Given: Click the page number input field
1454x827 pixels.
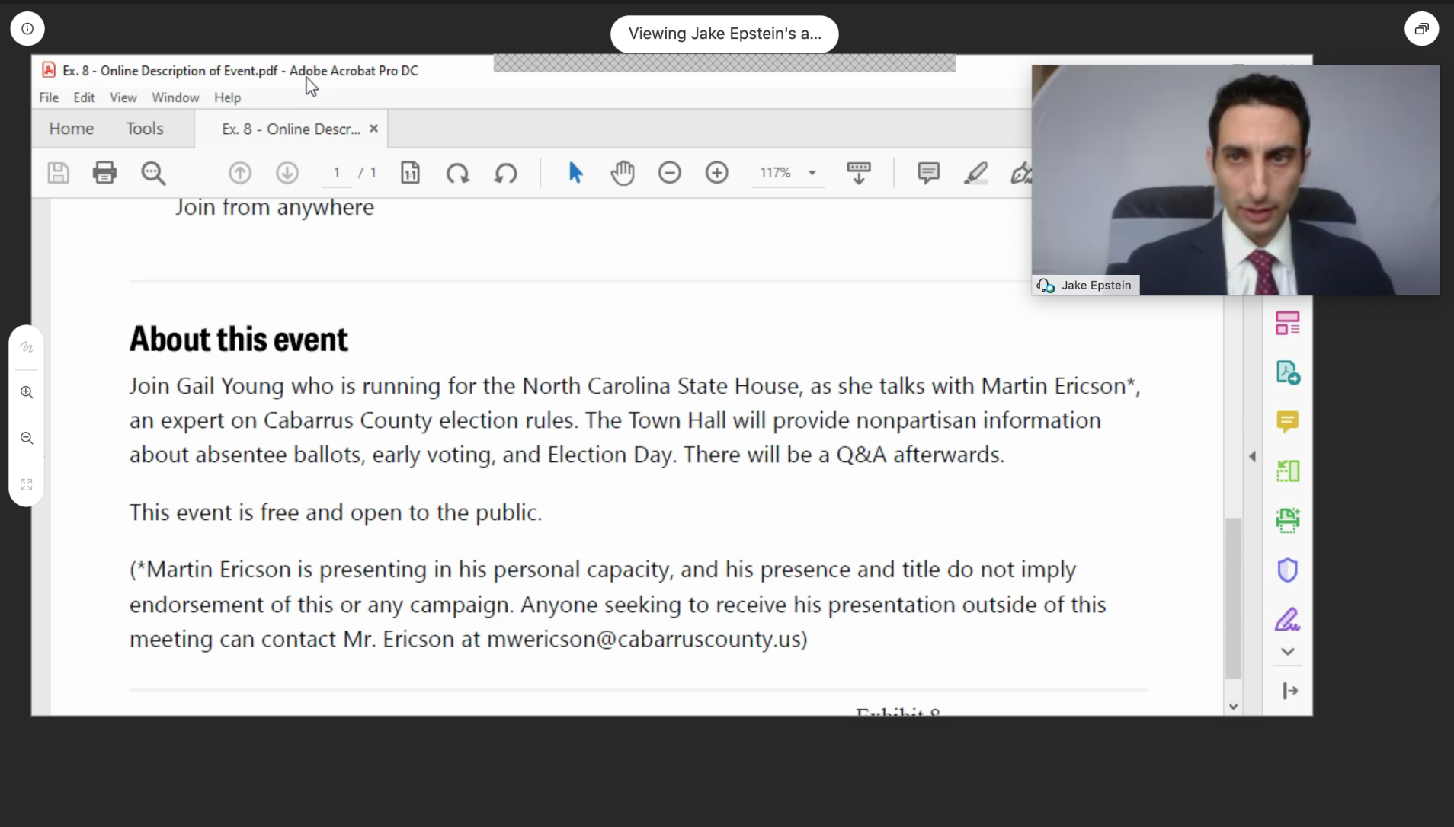Looking at the screenshot, I should click(x=336, y=173).
